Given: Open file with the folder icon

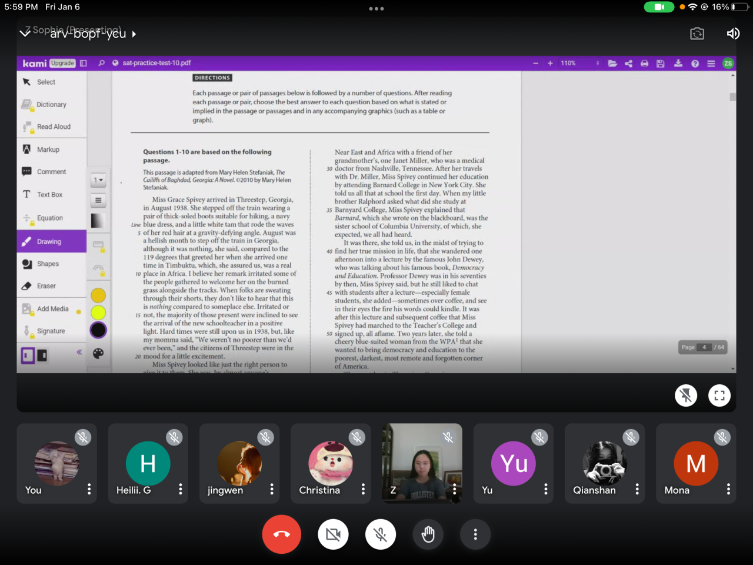Looking at the screenshot, I should (x=612, y=63).
